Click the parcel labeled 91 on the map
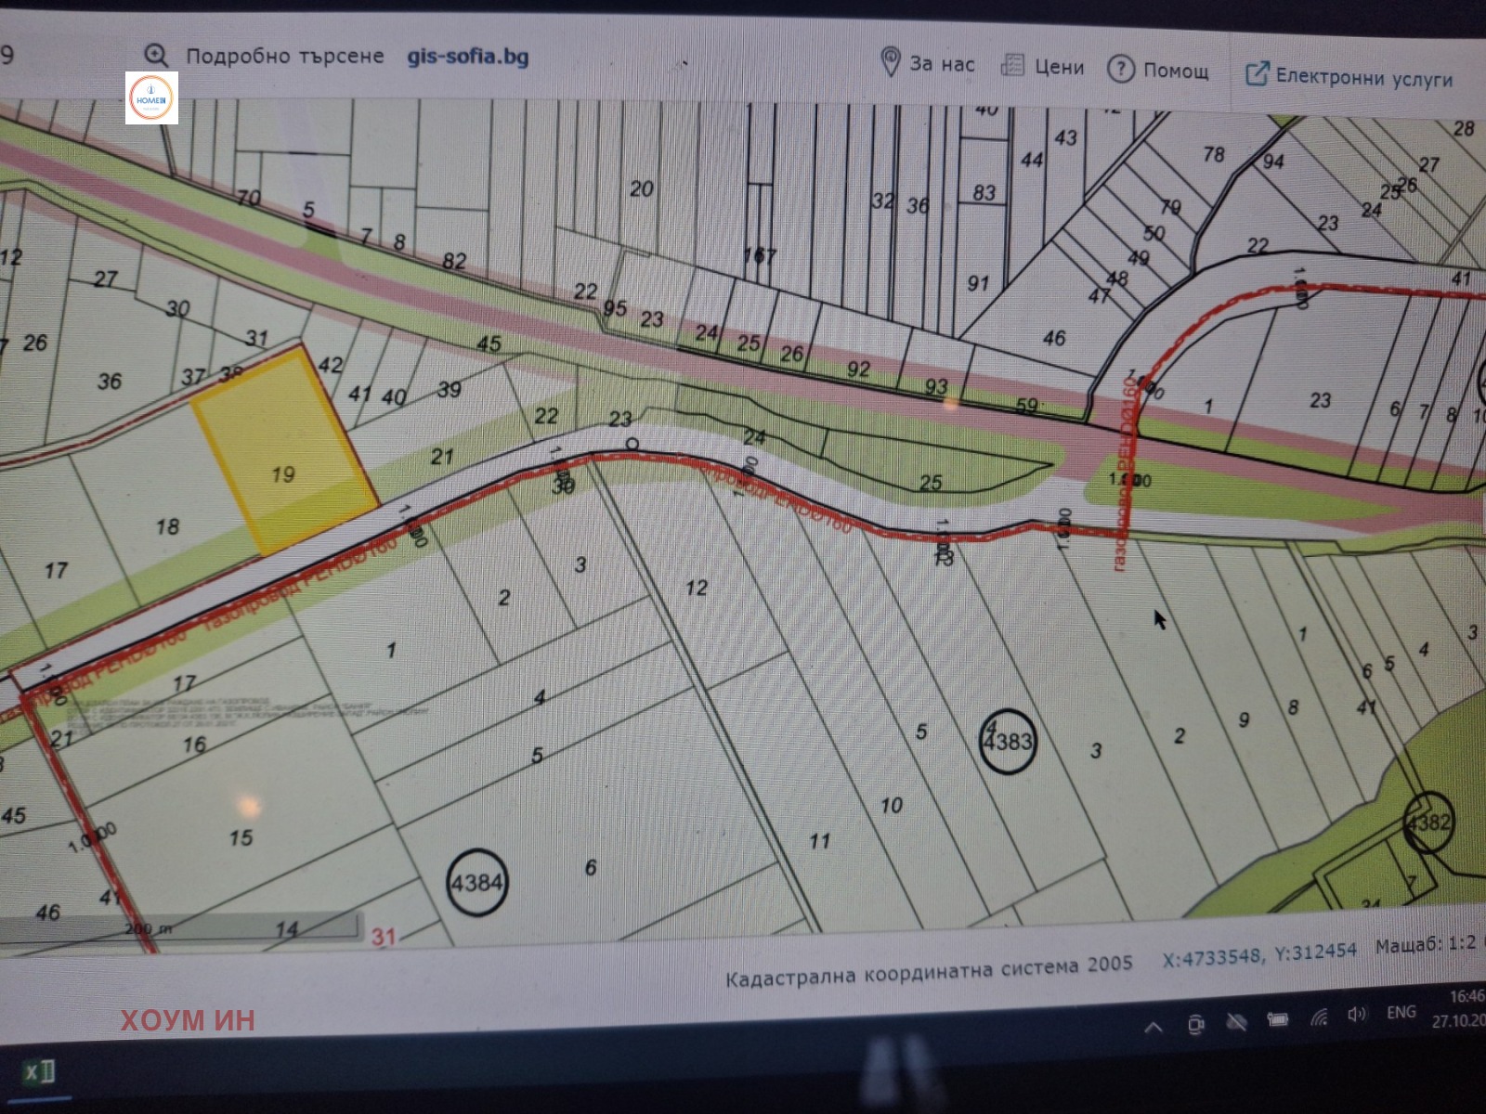The image size is (1486, 1114). [978, 283]
